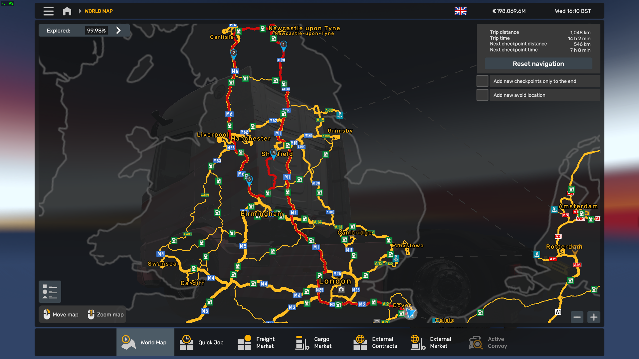Click the Next checkpoint distance 546 km value
Image resolution: width=639 pixels, height=359 pixels.
click(582, 44)
